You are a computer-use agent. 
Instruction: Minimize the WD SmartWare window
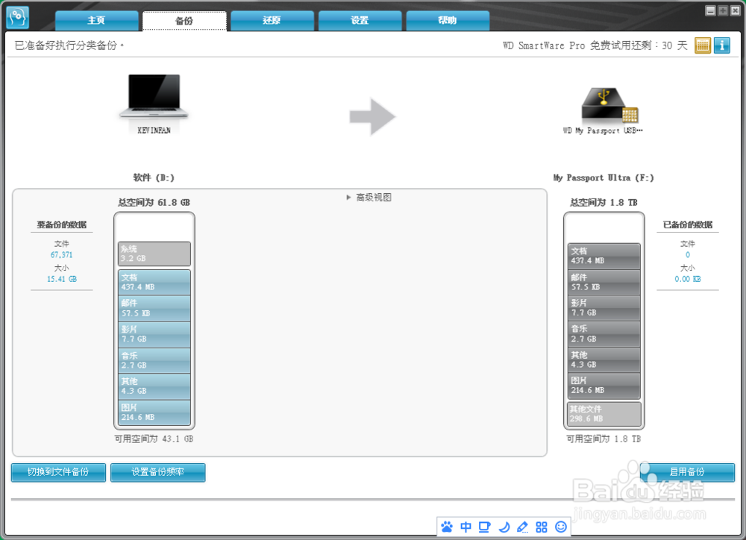(x=710, y=10)
